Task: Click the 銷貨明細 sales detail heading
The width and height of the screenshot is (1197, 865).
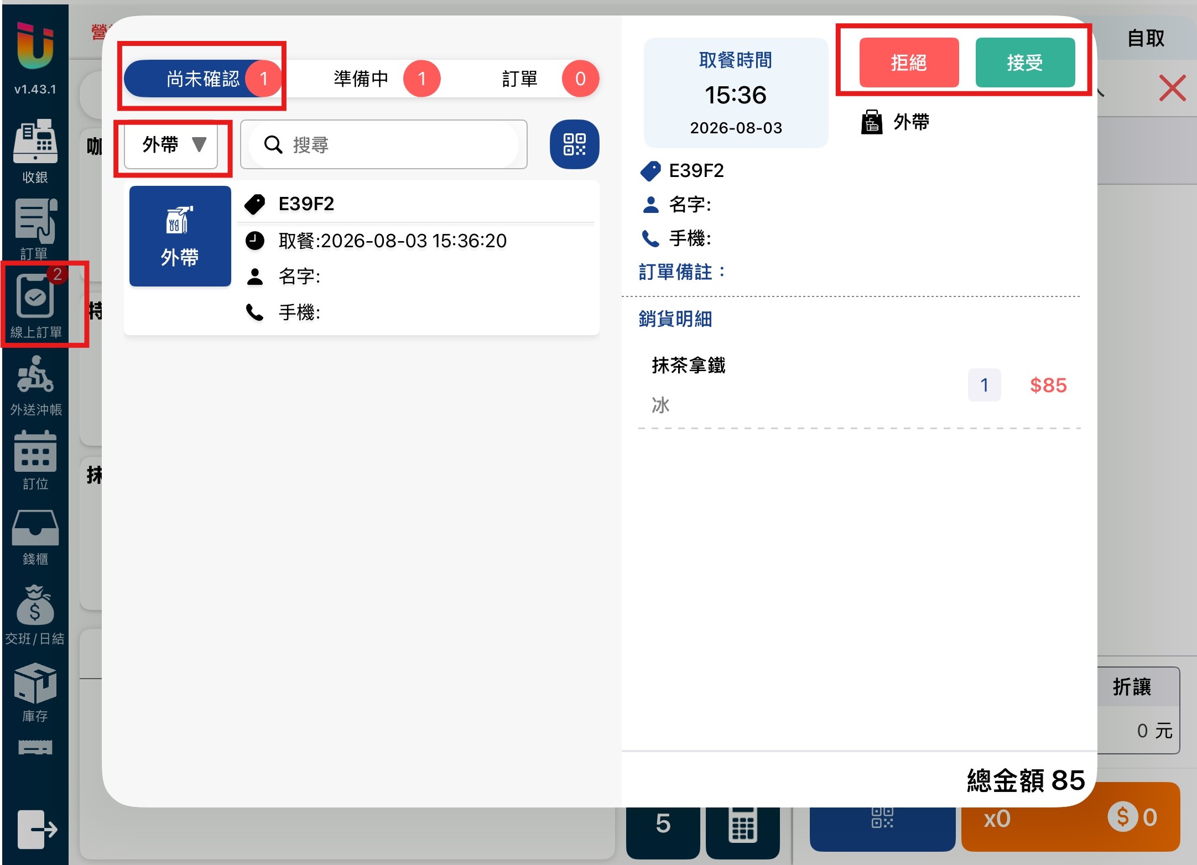Action: tap(675, 319)
